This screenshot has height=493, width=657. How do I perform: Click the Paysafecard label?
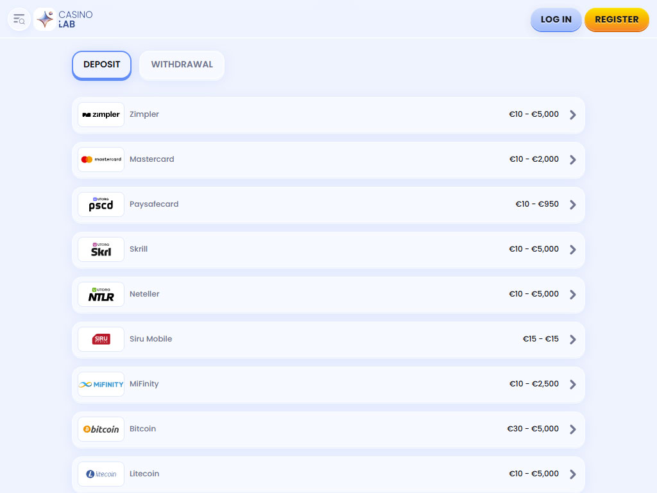(x=154, y=204)
